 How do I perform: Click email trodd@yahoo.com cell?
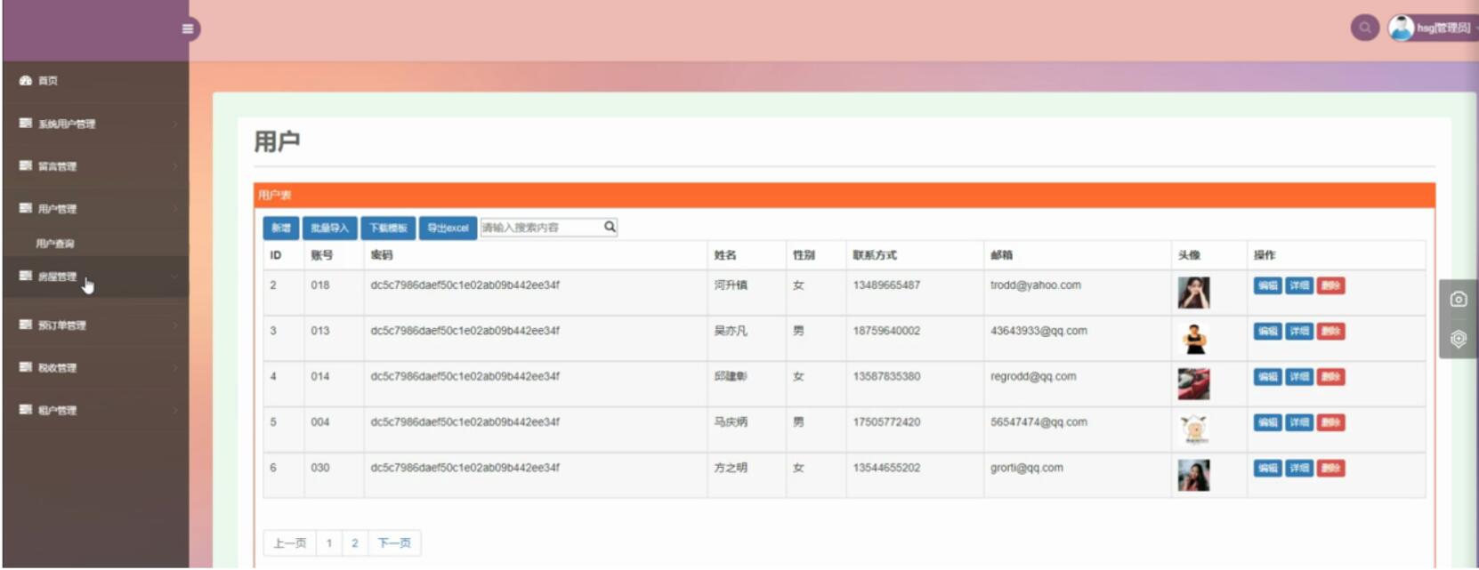tap(1036, 285)
